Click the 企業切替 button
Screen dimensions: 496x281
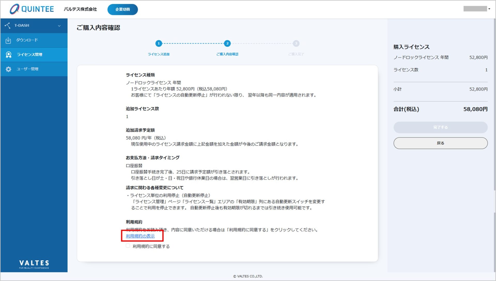(122, 9)
